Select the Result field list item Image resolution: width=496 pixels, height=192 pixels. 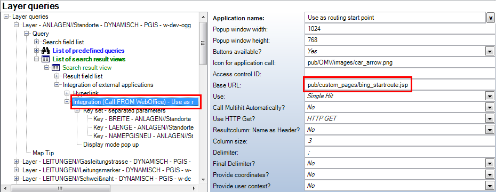point(83,76)
